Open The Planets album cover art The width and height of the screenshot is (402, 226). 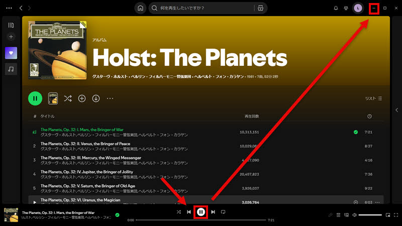[57, 50]
